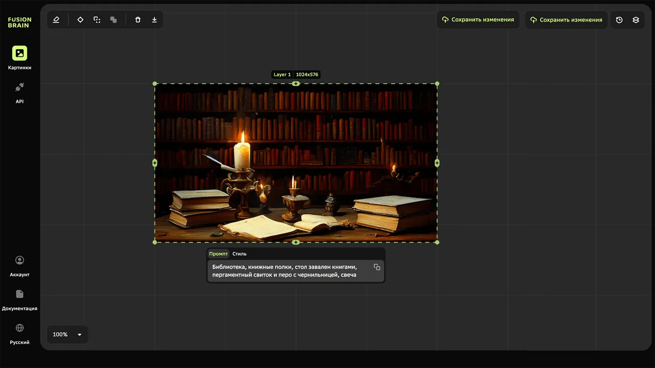Screen dimensions: 655x368
Task: Copy the prompt text with the copy icon
Action: tap(377, 267)
